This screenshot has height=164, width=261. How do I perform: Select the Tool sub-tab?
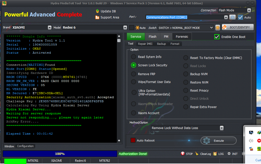click(x=130, y=44)
